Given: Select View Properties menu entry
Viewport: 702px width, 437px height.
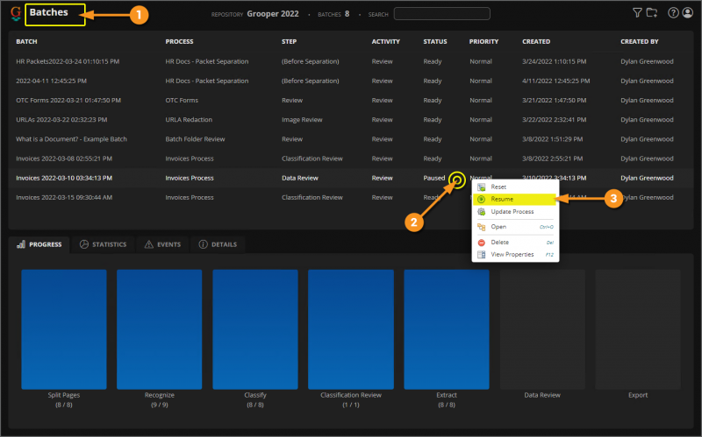Looking at the screenshot, I should [512, 254].
